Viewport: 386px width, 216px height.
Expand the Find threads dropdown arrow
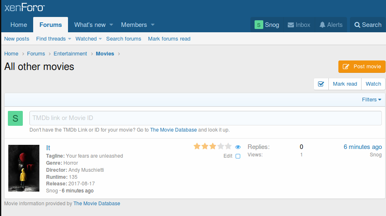click(x=69, y=39)
